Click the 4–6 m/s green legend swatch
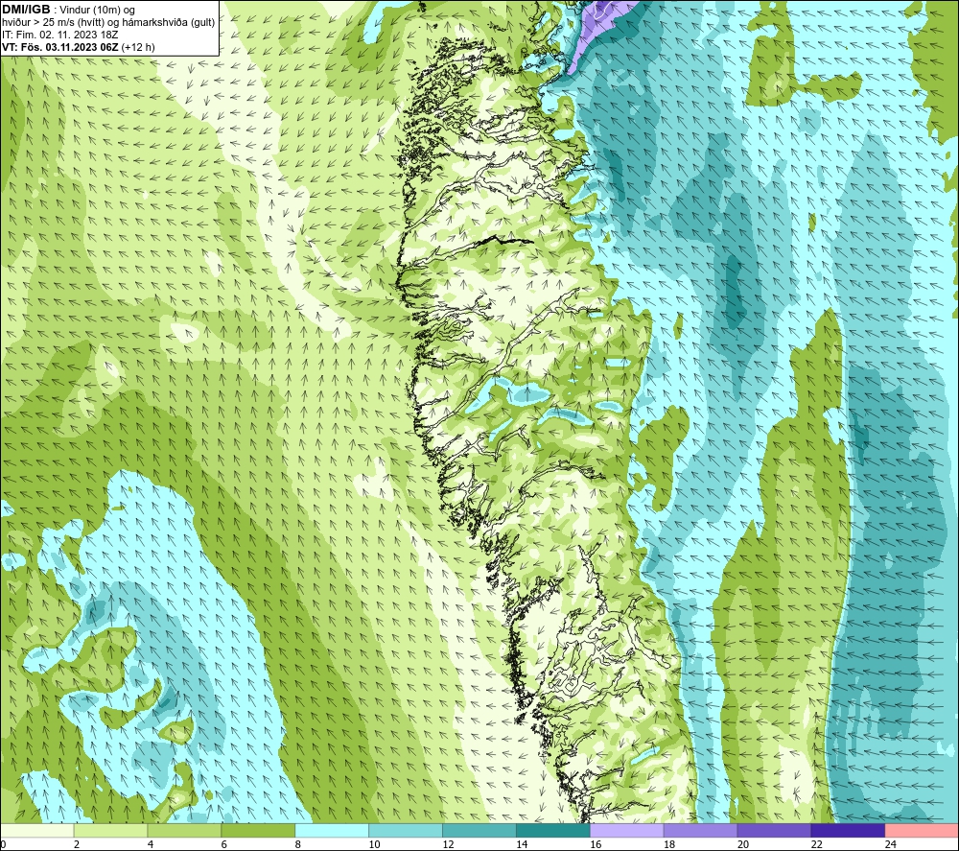Image resolution: width=959 pixels, height=851 pixels. tap(184, 831)
